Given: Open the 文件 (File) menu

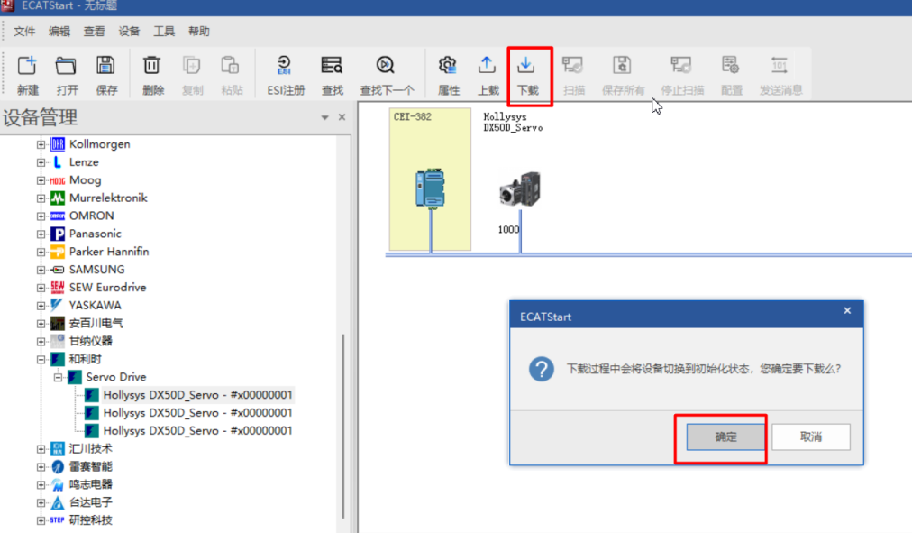Looking at the screenshot, I should (24, 32).
